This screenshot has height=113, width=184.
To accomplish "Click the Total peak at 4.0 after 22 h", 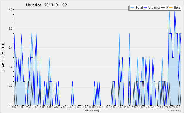I will [169, 11].
